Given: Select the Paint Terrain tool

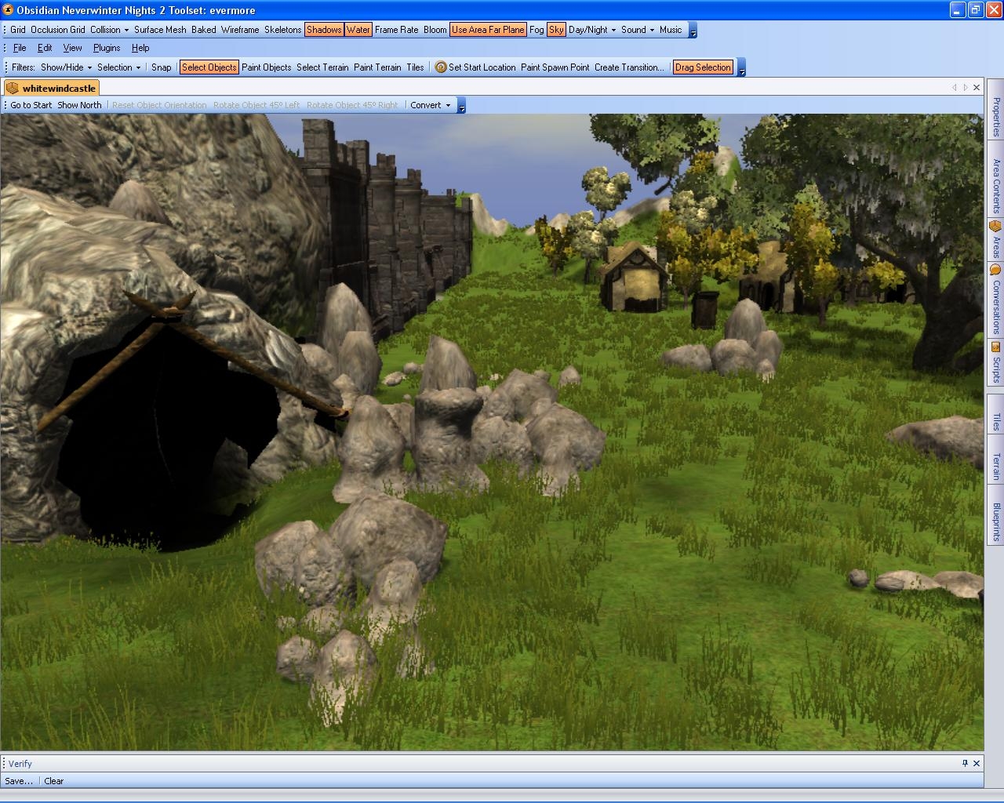Looking at the screenshot, I should click(x=377, y=67).
